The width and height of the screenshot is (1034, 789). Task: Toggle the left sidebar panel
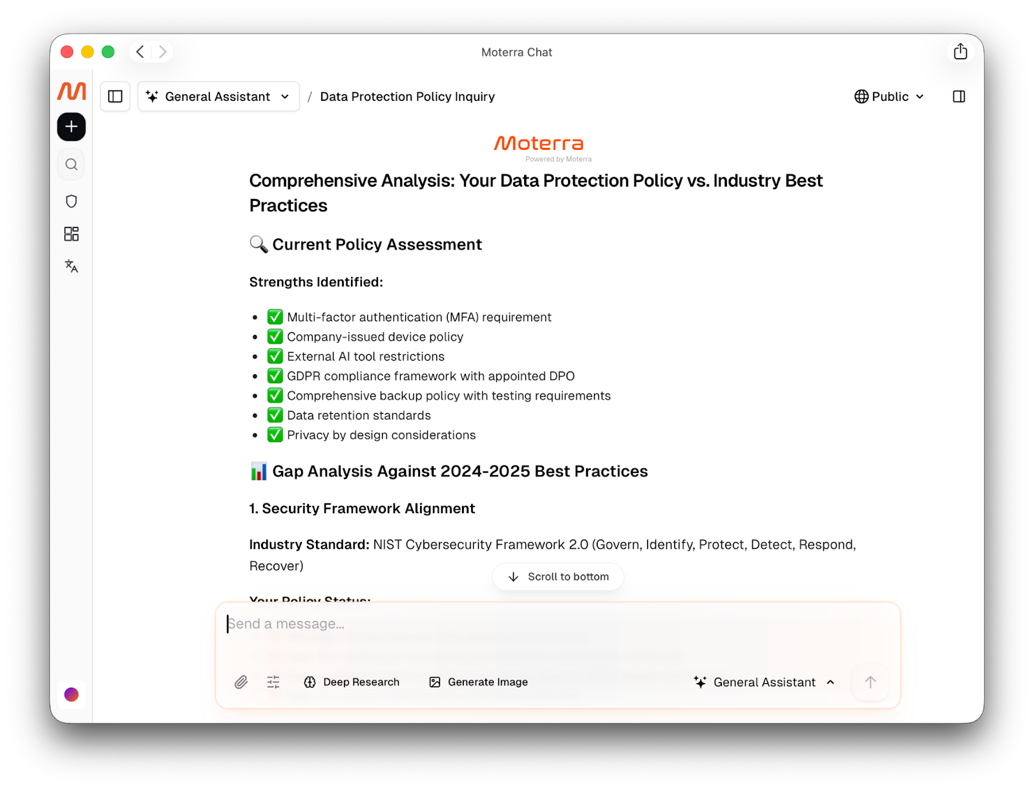click(116, 96)
